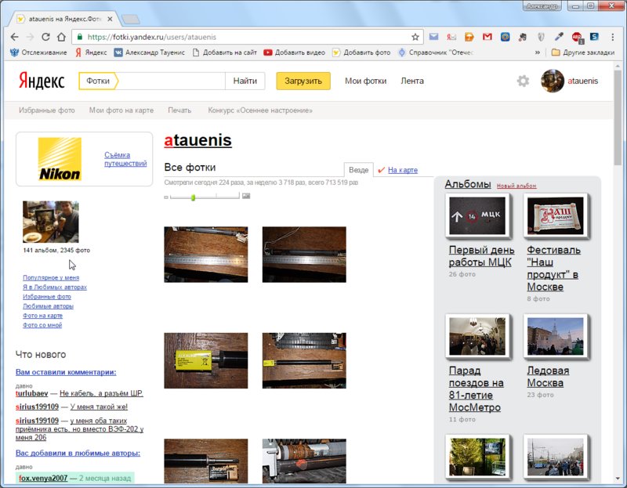Open turlubaev commenter profile link
This screenshot has width=627, height=488.
coord(31,393)
